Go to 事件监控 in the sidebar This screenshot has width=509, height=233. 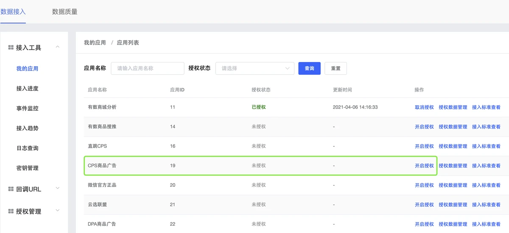27,109
